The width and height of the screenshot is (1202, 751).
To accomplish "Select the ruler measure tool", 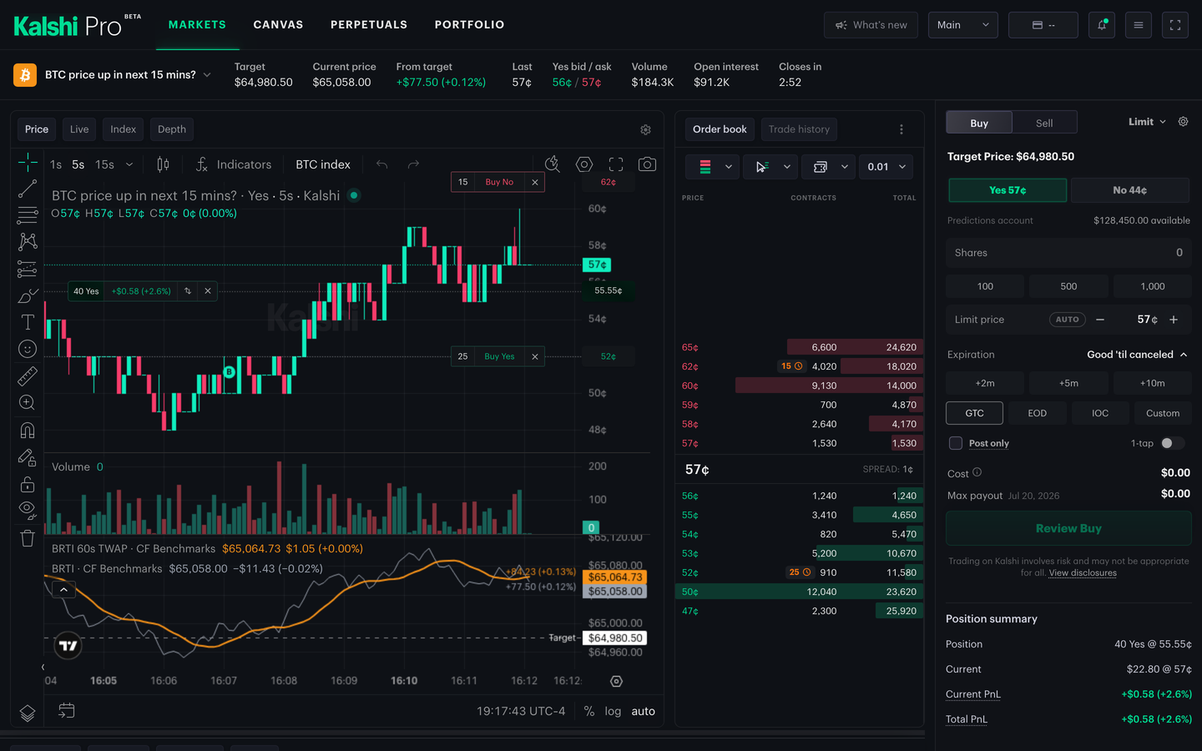I will pyautogui.click(x=28, y=376).
